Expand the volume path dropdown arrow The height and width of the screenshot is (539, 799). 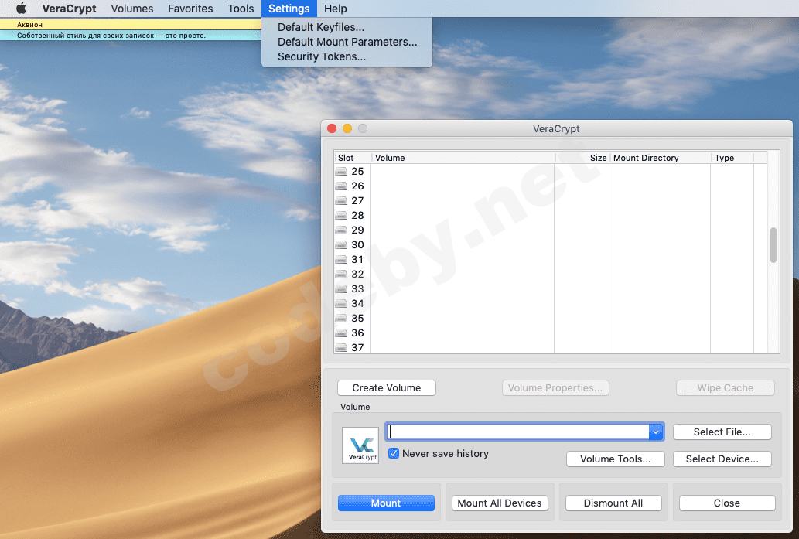656,432
